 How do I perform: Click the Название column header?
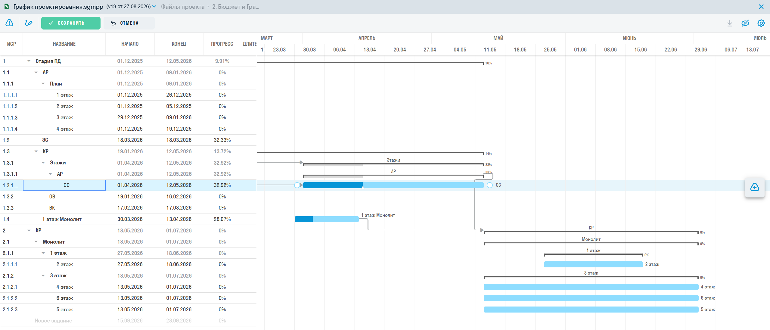pos(64,44)
